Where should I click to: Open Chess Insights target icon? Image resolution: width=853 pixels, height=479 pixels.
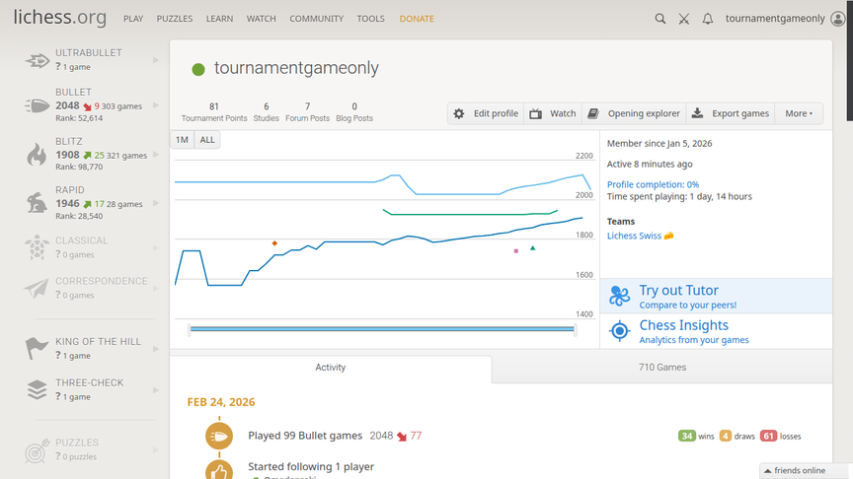click(x=619, y=331)
